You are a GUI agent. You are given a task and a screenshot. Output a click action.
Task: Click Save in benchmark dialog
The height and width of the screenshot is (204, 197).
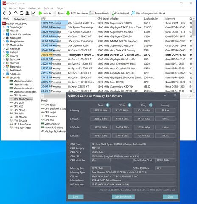76,197
